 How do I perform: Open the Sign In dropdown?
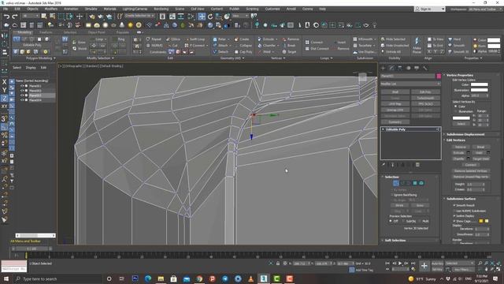click(429, 9)
